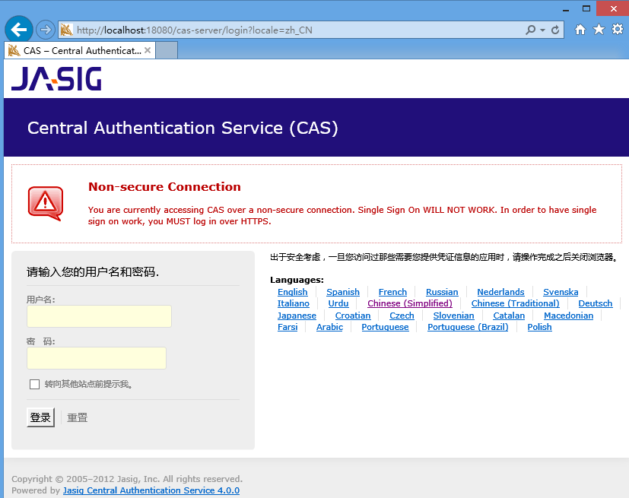Open the address bar dropdown arrow
The image size is (629, 498).
(542, 30)
